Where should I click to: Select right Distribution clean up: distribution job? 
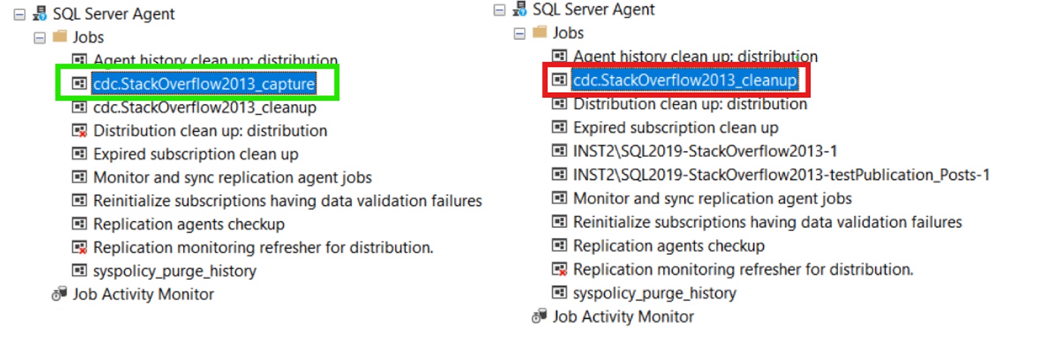pos(690,104)
